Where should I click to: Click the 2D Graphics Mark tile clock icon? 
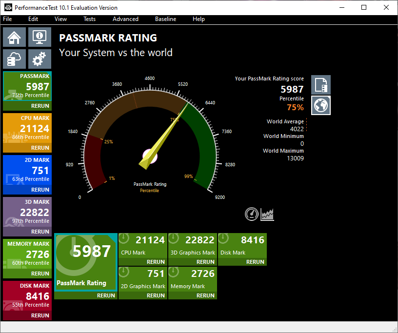(123, 272)
